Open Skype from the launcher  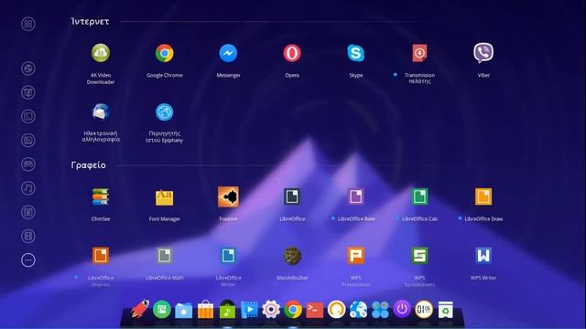[356, 53]
